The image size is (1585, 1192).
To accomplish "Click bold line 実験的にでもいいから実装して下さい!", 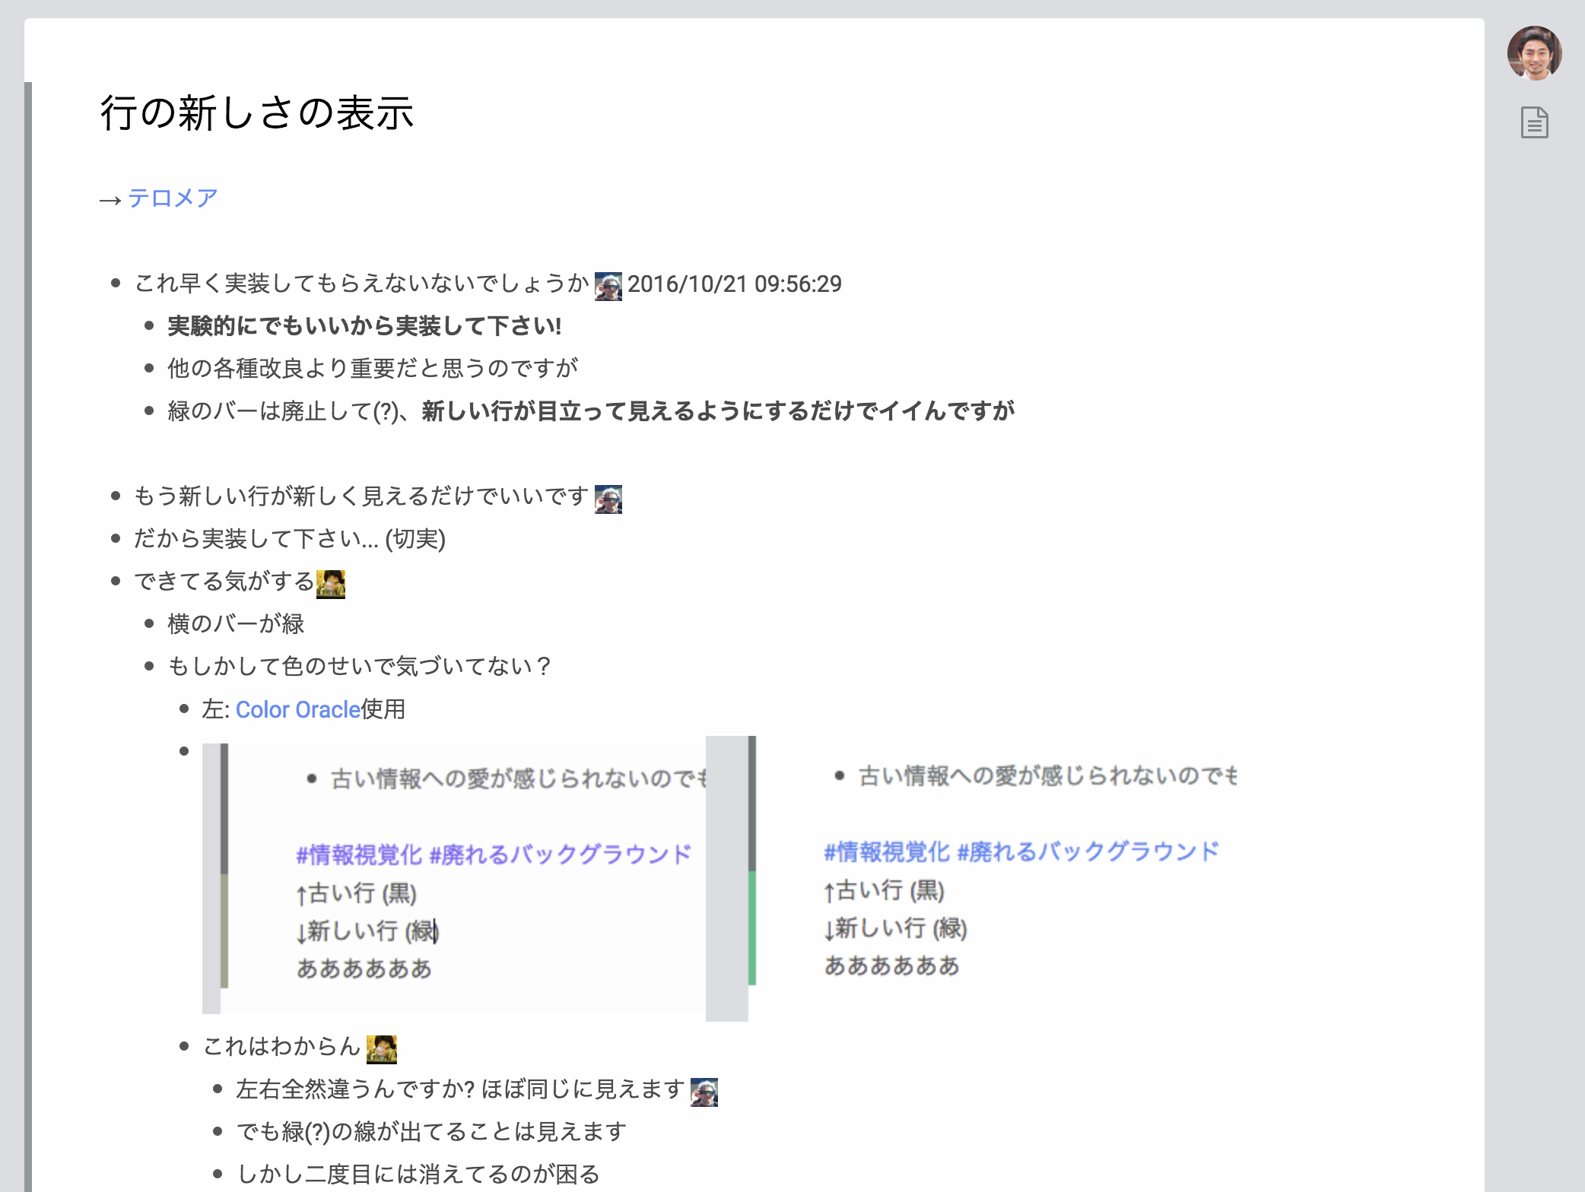I will 364,326.
